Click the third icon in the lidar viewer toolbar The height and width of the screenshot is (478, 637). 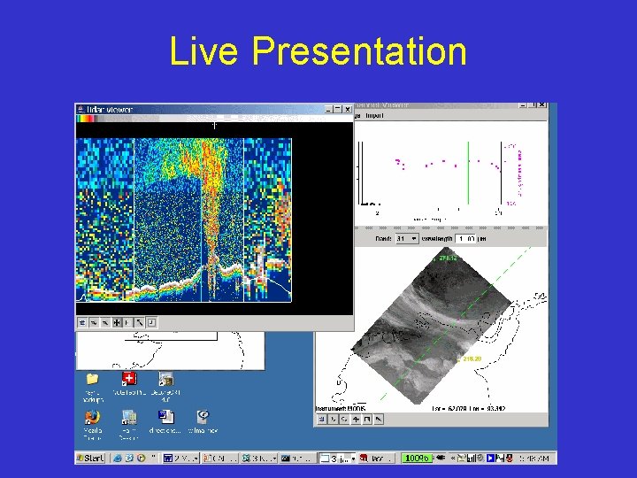[105, 322]
